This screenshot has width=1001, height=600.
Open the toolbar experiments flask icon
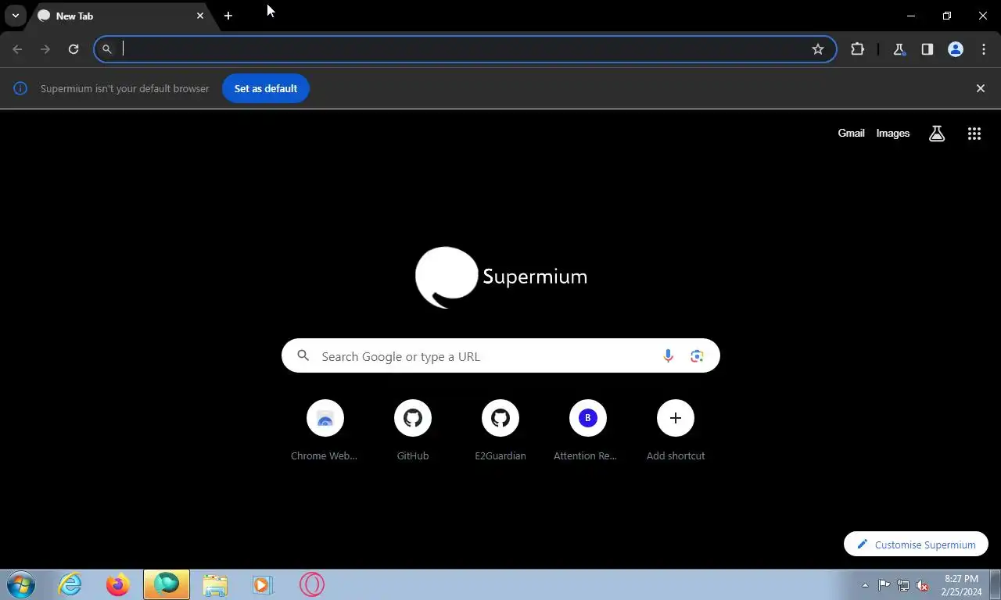tap(899, 49)
